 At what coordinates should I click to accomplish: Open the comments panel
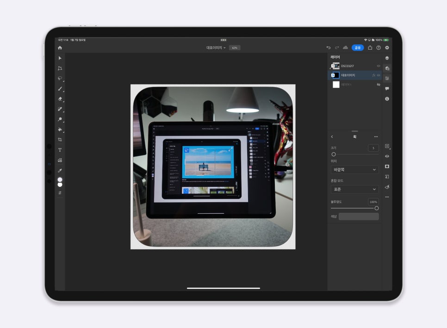pyautogui.click(x=387, y=89)
